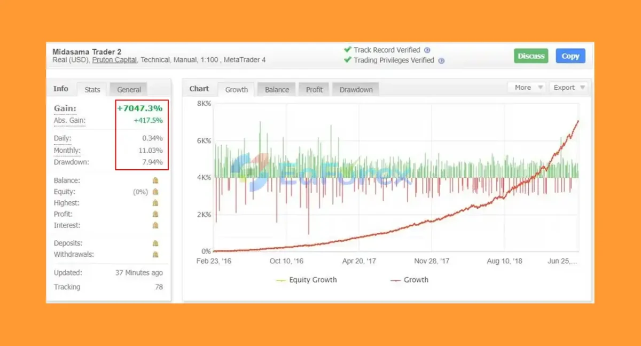Screen dimensions: 641x346
Task: Toggle the red Growth legend entry
Action: (409, 280)
